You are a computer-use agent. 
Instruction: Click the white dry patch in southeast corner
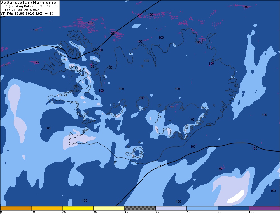(x=236, y=197)
